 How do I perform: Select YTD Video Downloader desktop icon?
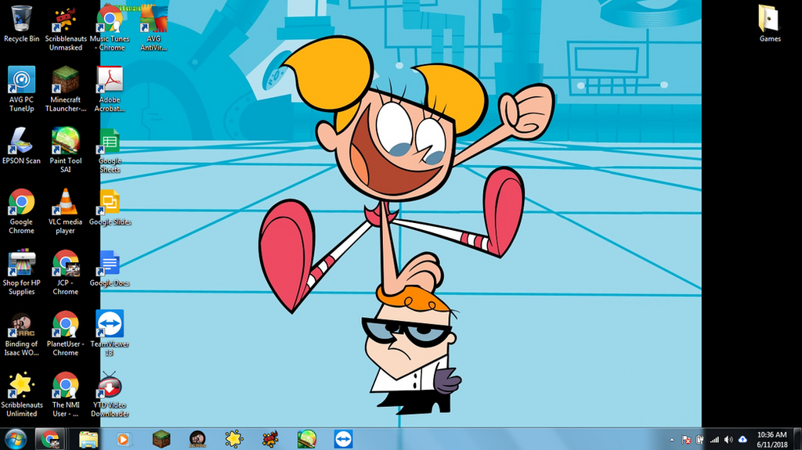click(x=110, y=394)
